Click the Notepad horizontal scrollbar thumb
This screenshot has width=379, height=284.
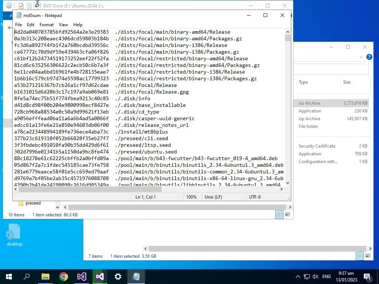point(90,189)
